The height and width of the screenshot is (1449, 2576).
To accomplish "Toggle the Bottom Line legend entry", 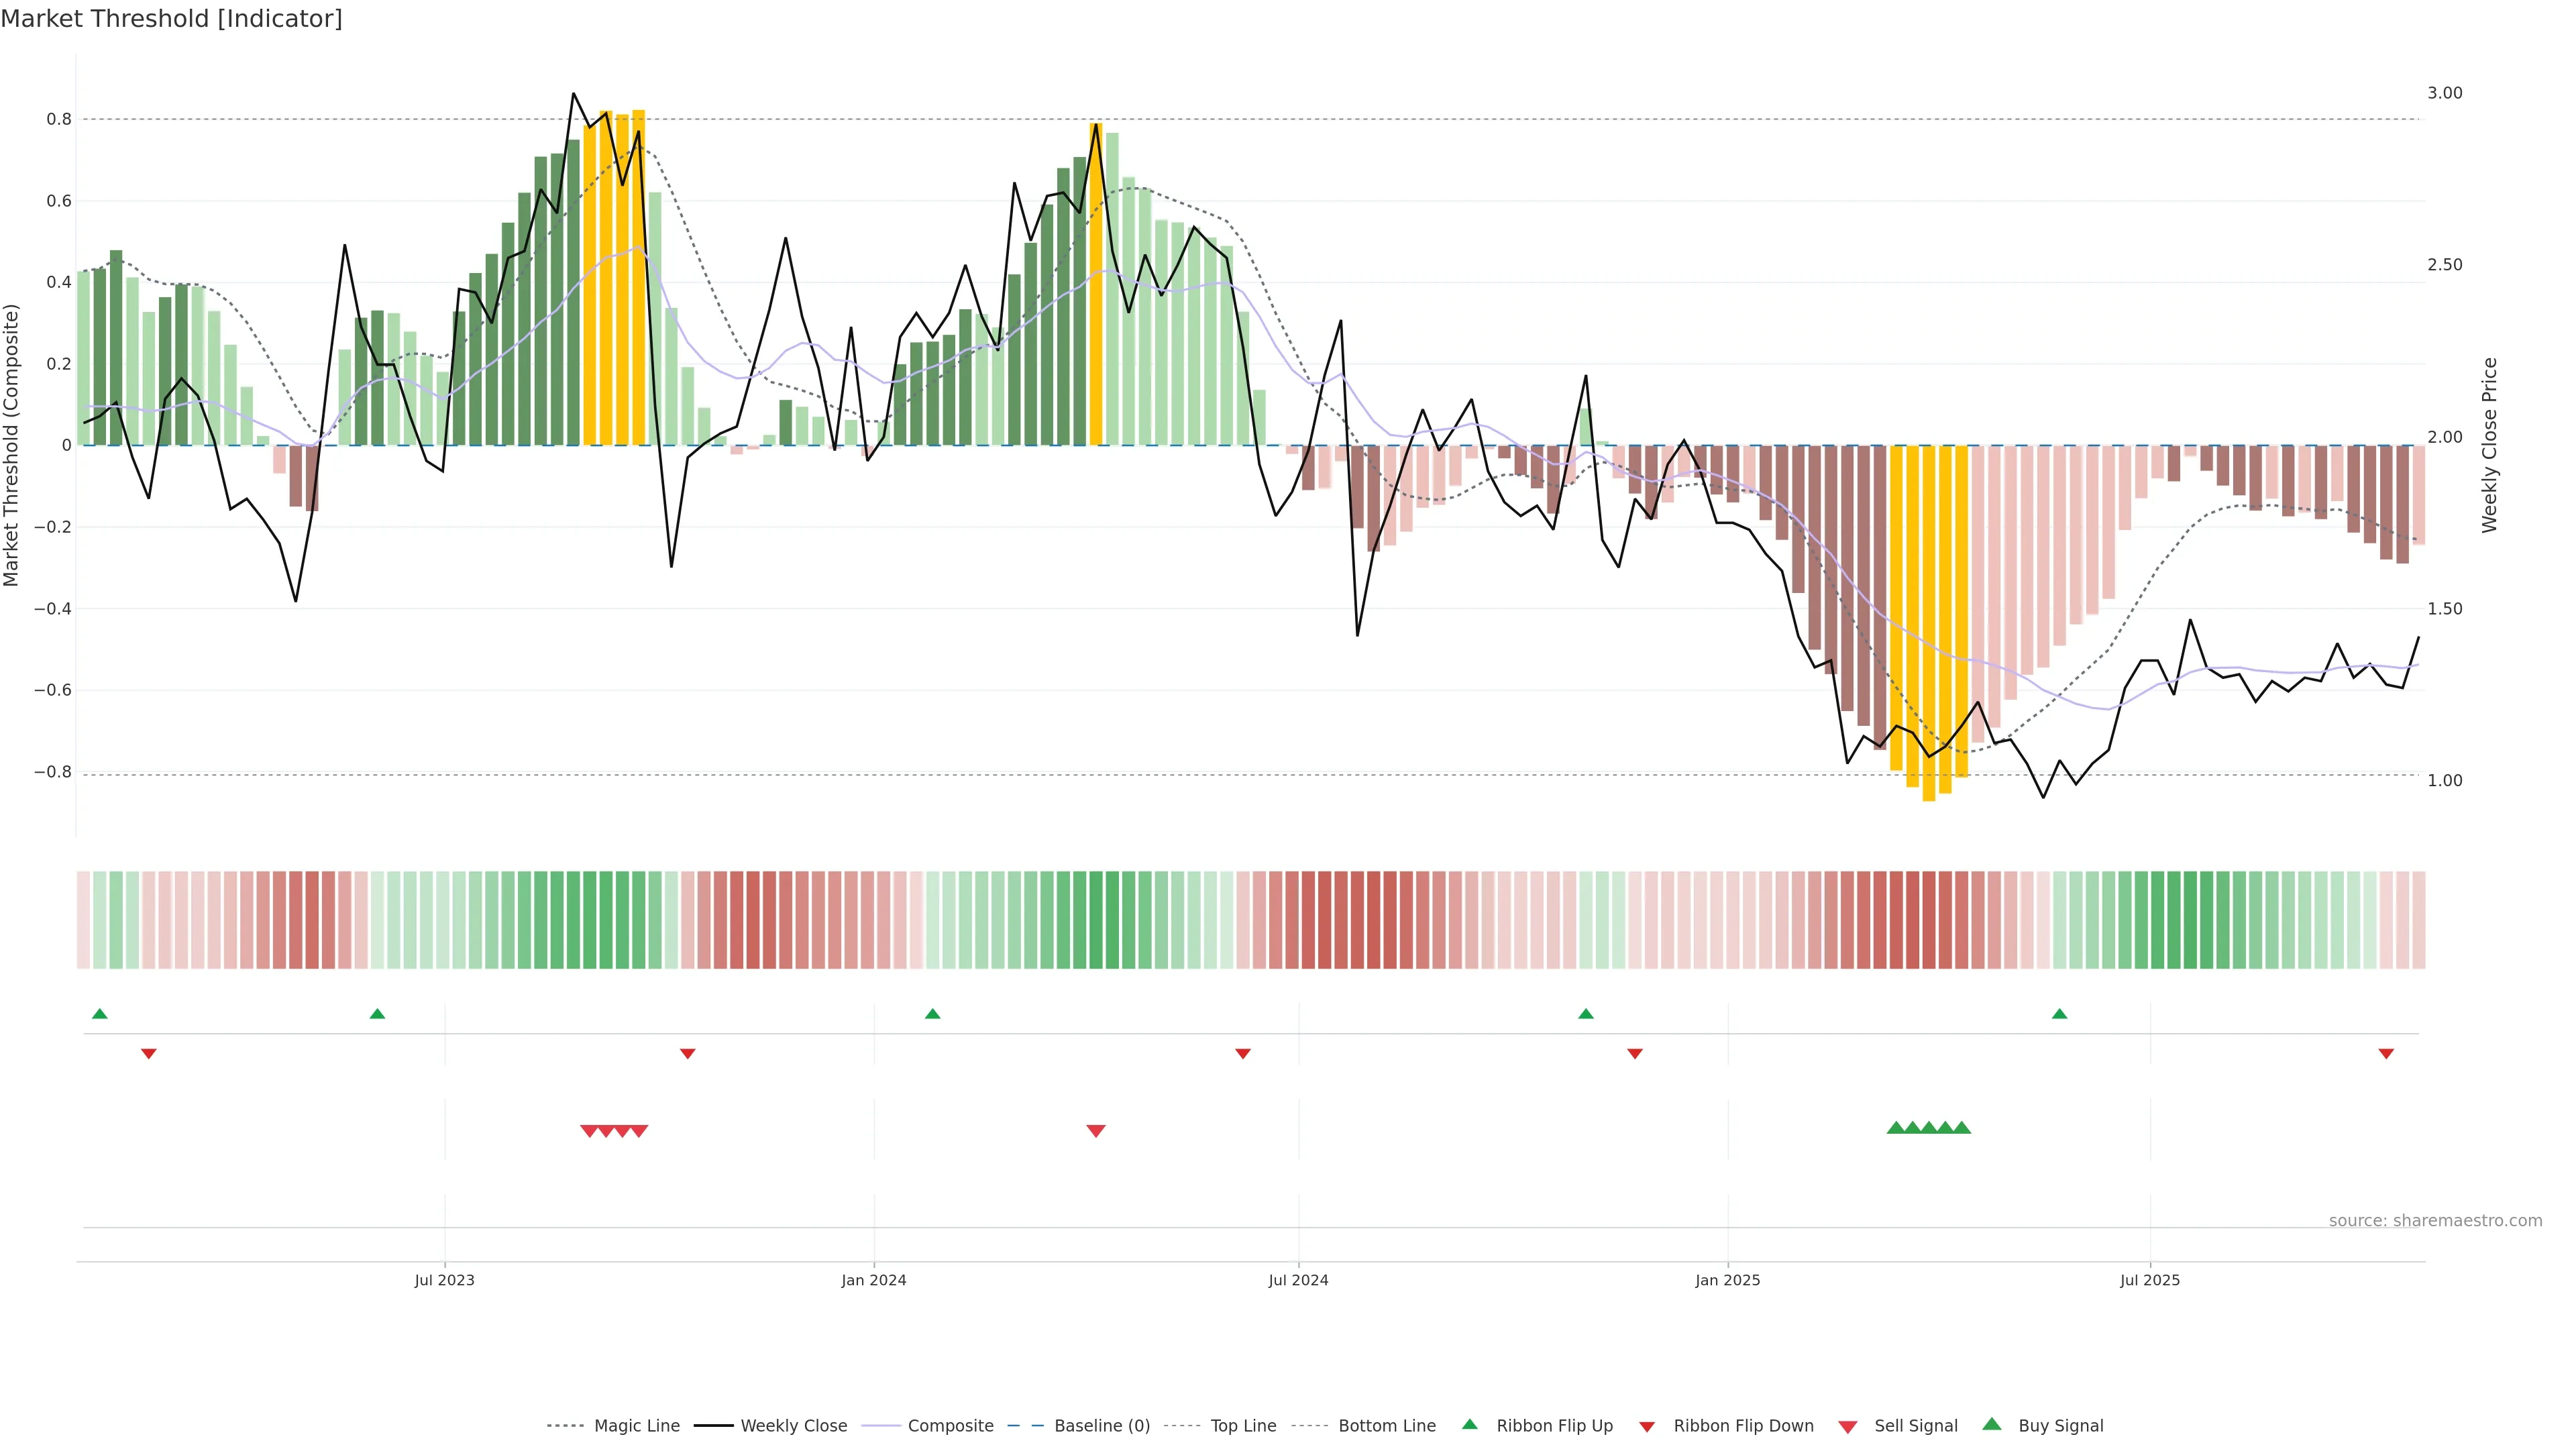I will click(x=1386, y=1425).
